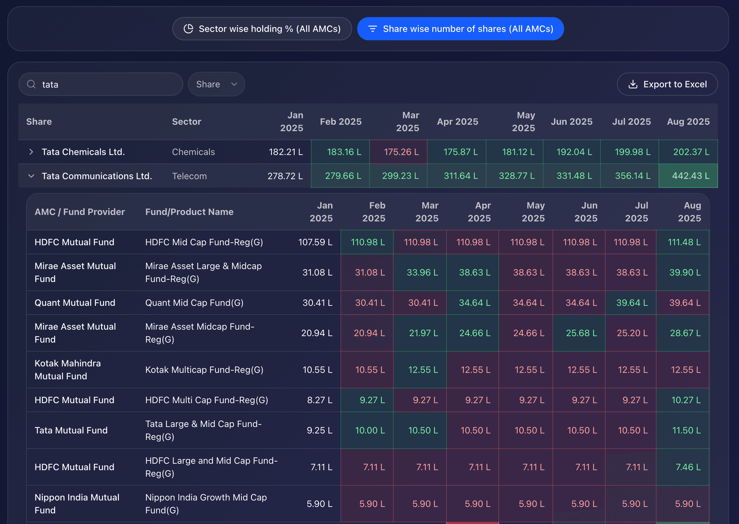
Task: Open the Share filter dropdown
Action: coord(216,84)
